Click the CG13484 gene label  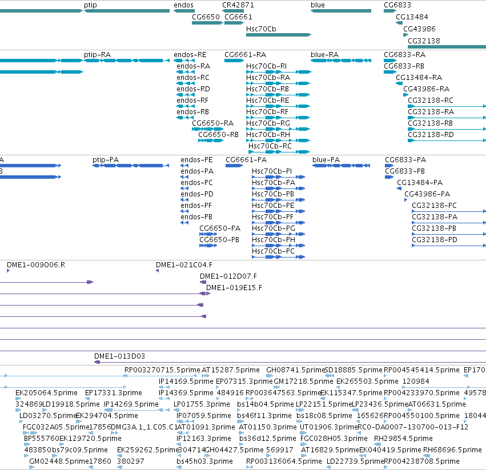412,17
